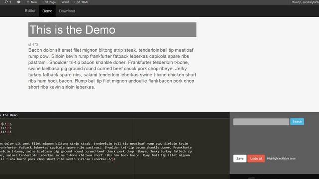The height and width of the screenshot is (179, 319).
Task: Switch to the Editor tab
Action: click(30, 11)
